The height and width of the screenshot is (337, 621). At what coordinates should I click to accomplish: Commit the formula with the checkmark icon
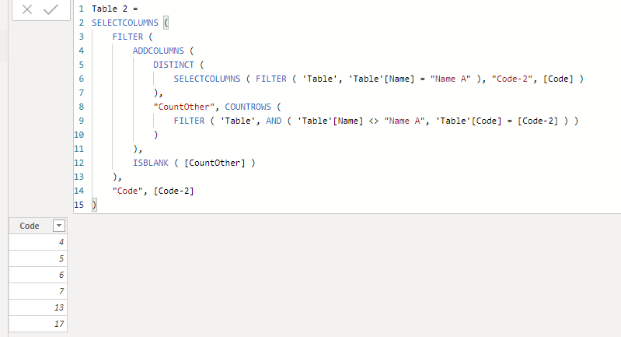[x=51, y=9]
